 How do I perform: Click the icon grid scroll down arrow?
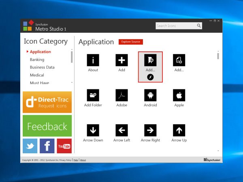point(218,151)
